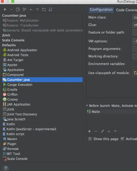
Task: Open Use classpath of module dropdown
Action: point(135,73)
